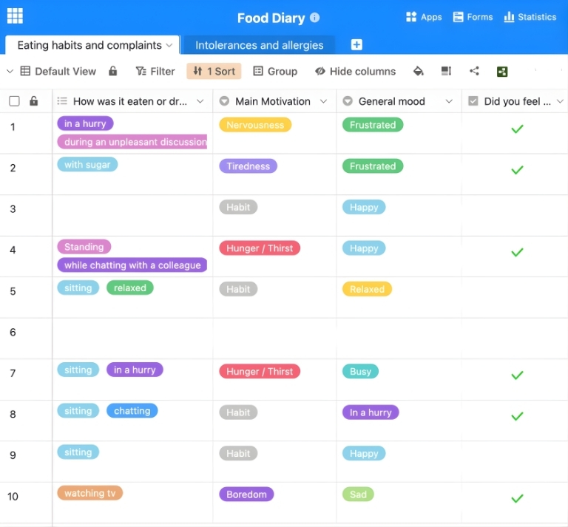Click the view lock icon

click(113, 72)
